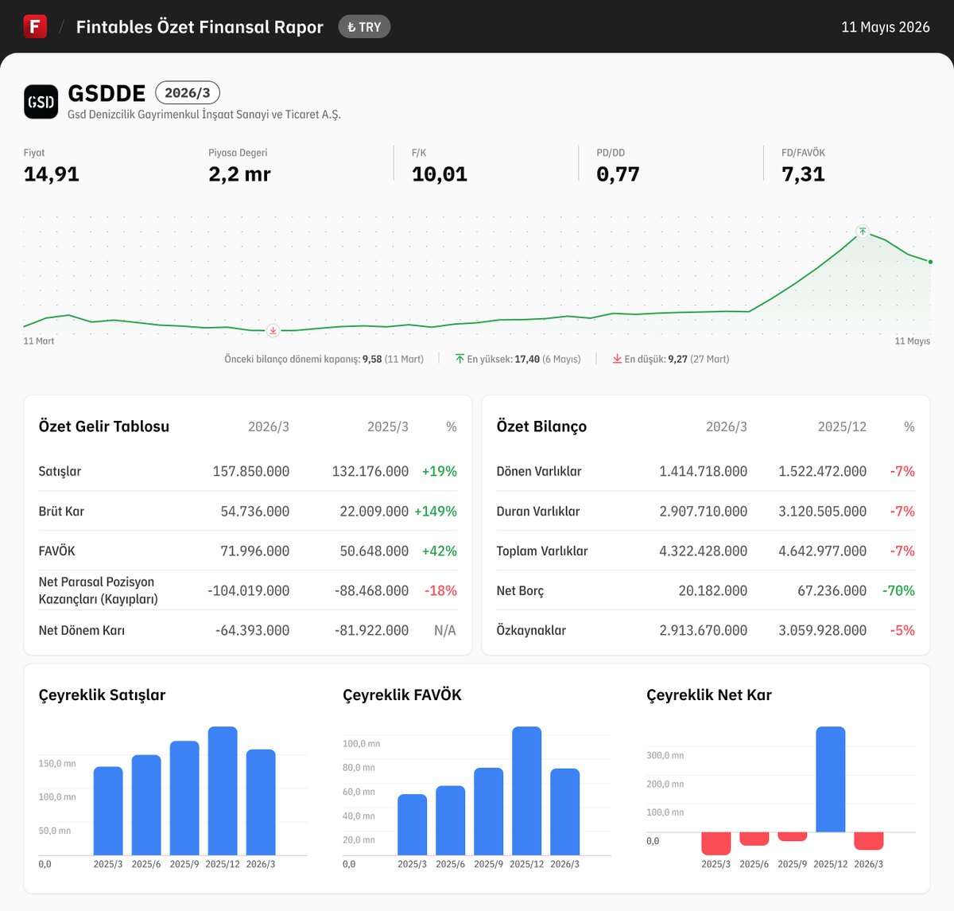This screenshot has width=954, height=911.
Task: Click the 2025/12 bar in Çeyreklik Satışlar
Action: [223, 791]
